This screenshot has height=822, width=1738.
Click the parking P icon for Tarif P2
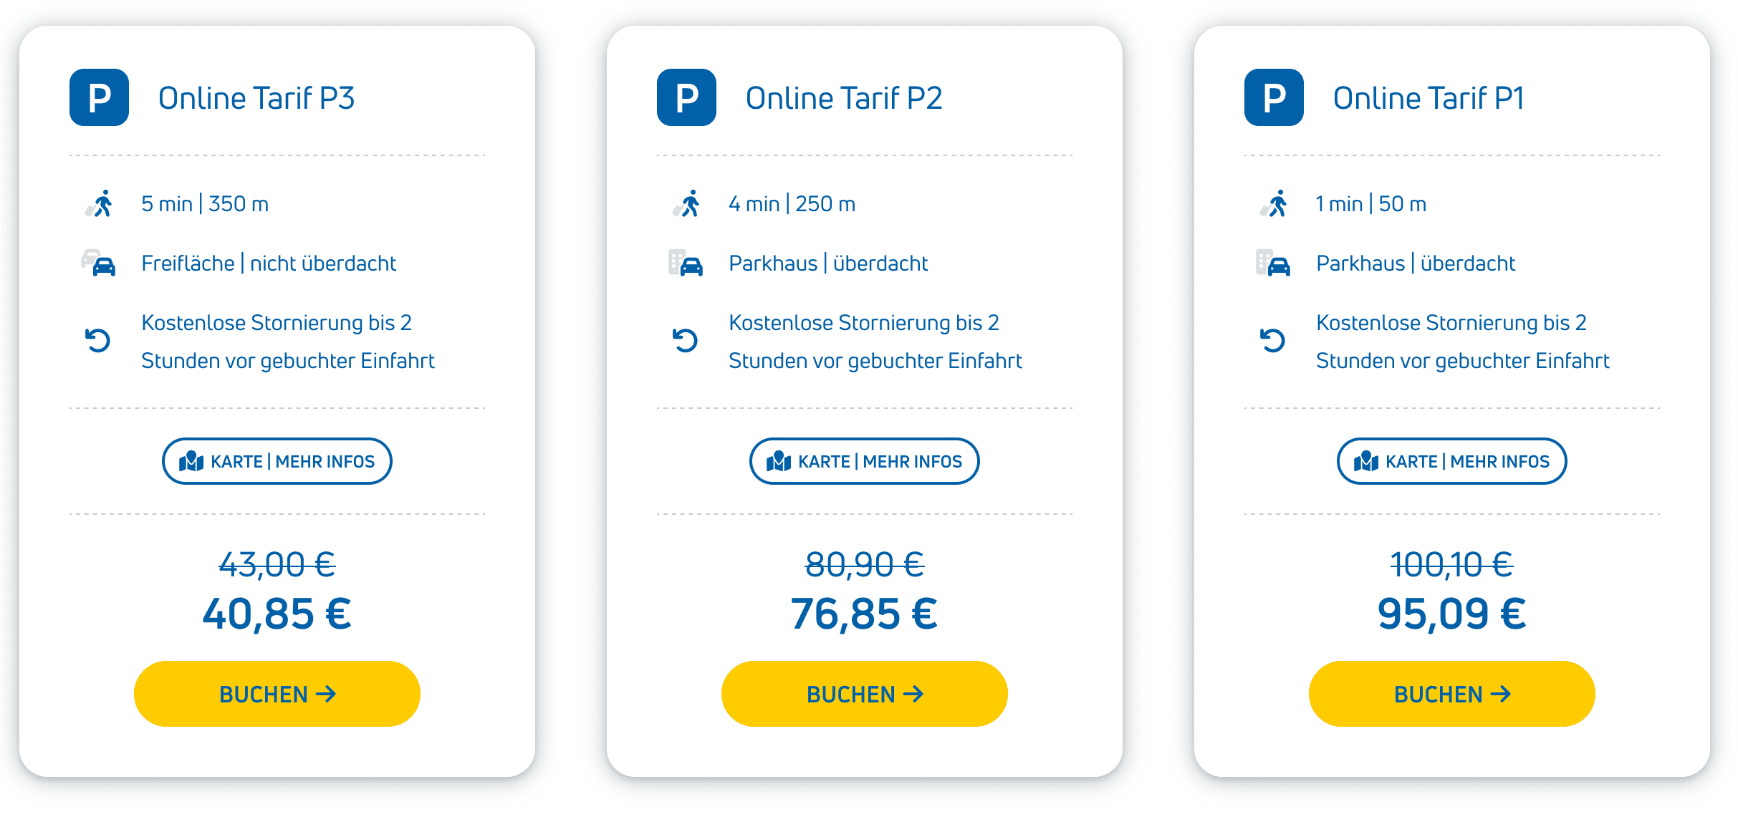coord(686,97)
